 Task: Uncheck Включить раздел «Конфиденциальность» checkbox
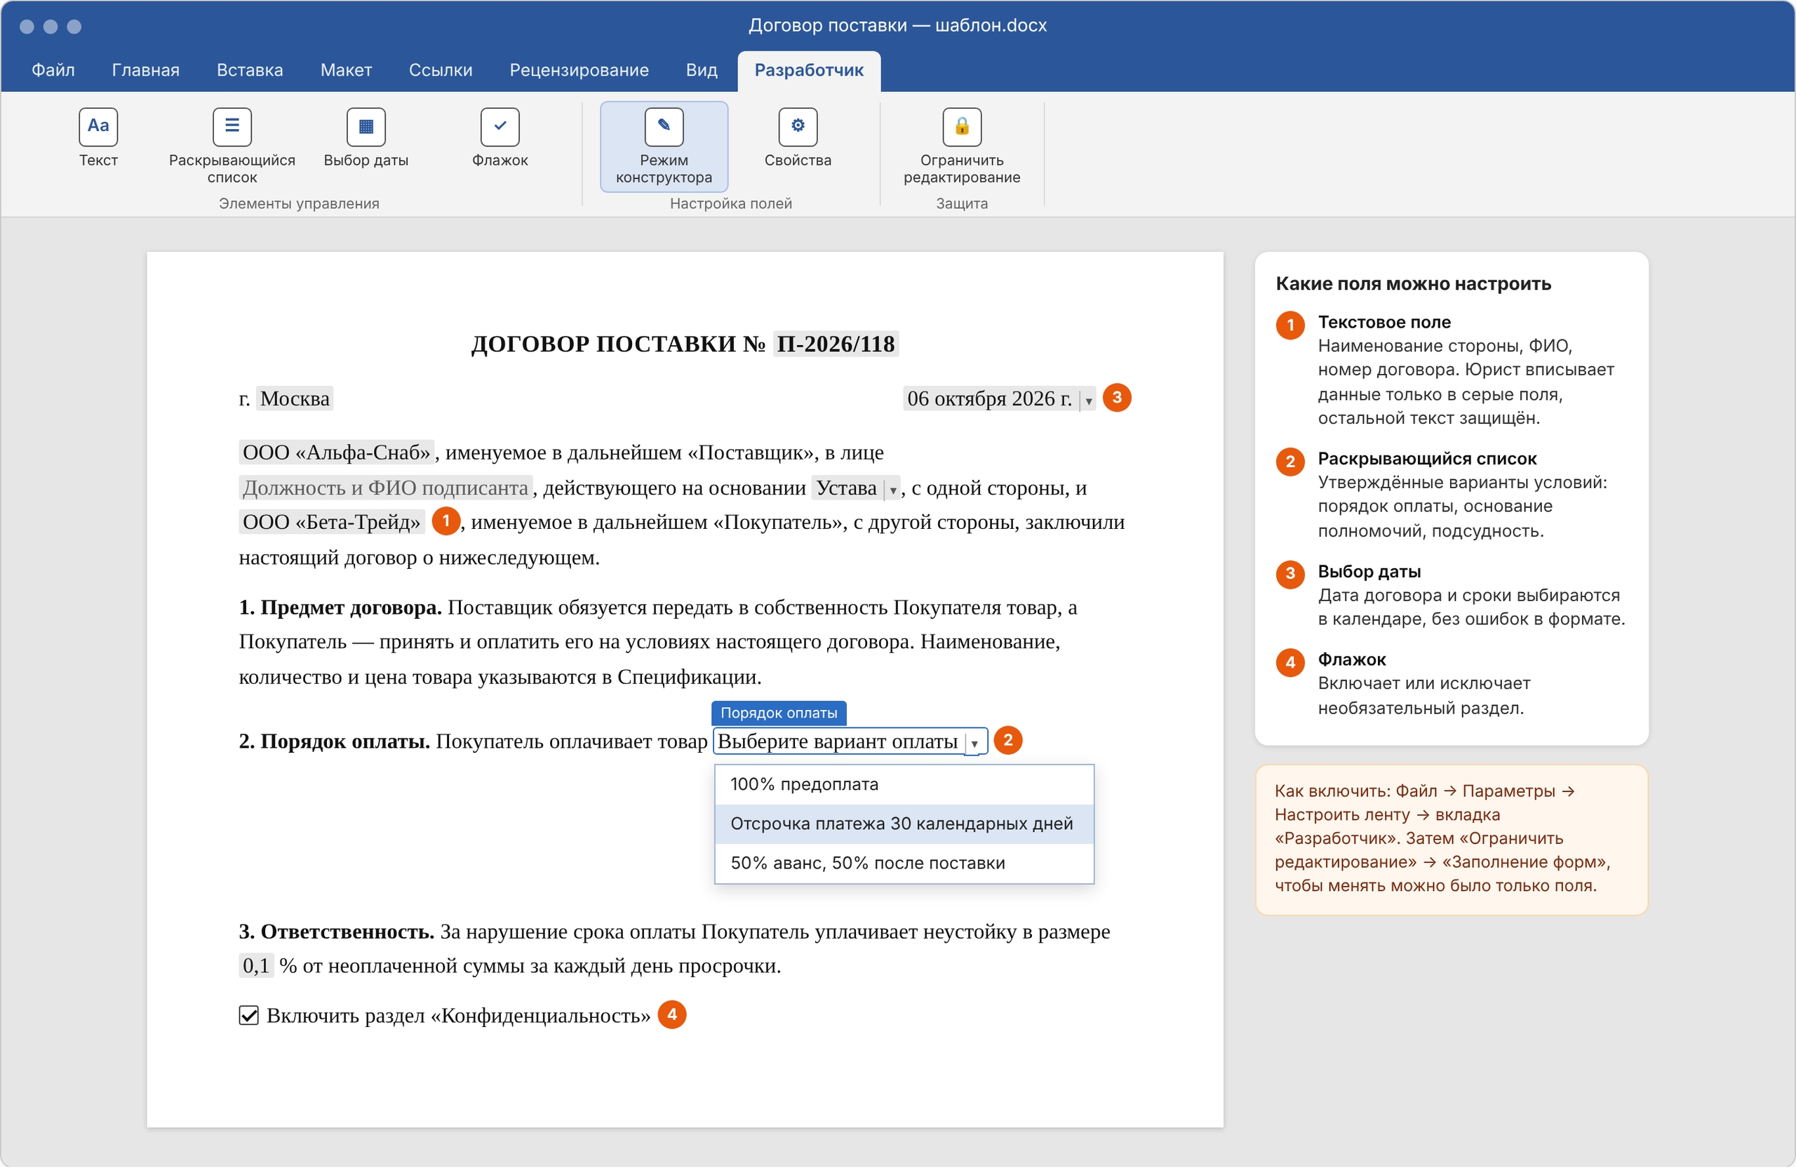248,1016
